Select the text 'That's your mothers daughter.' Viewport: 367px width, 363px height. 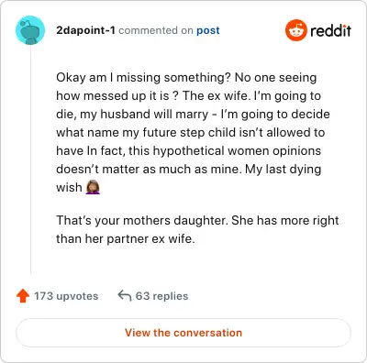[x=142, y=220]
